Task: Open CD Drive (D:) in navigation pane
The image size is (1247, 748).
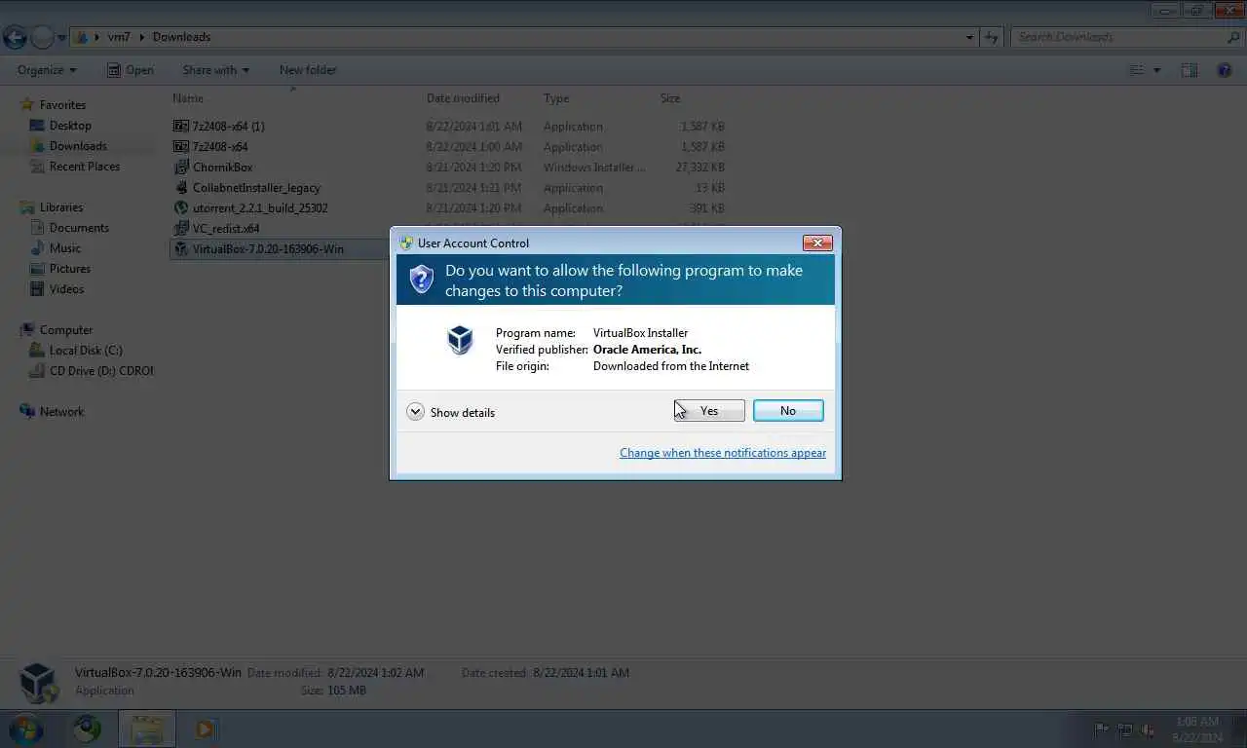Action: [101, 371]
